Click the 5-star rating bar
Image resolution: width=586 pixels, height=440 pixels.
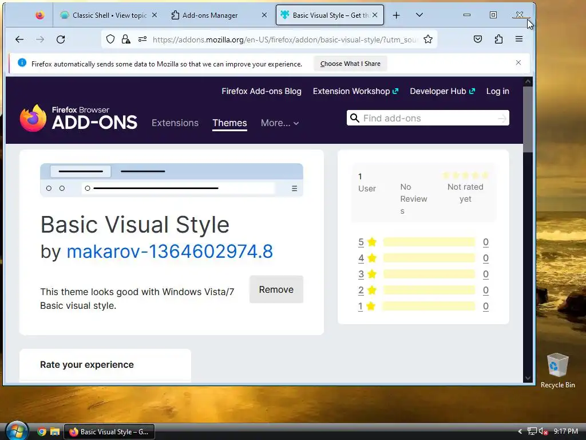429,242
